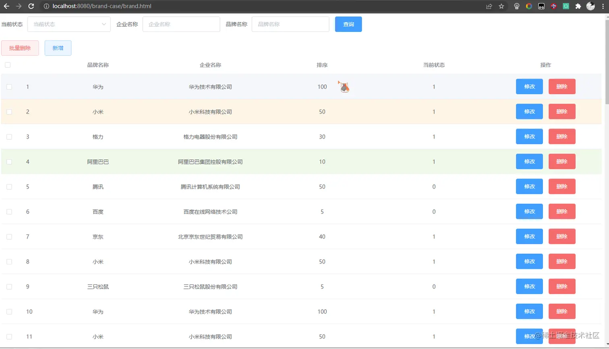Click the 品牌名称 column header
The width and height of the screenshot is (609, 349).
point(98,65)
